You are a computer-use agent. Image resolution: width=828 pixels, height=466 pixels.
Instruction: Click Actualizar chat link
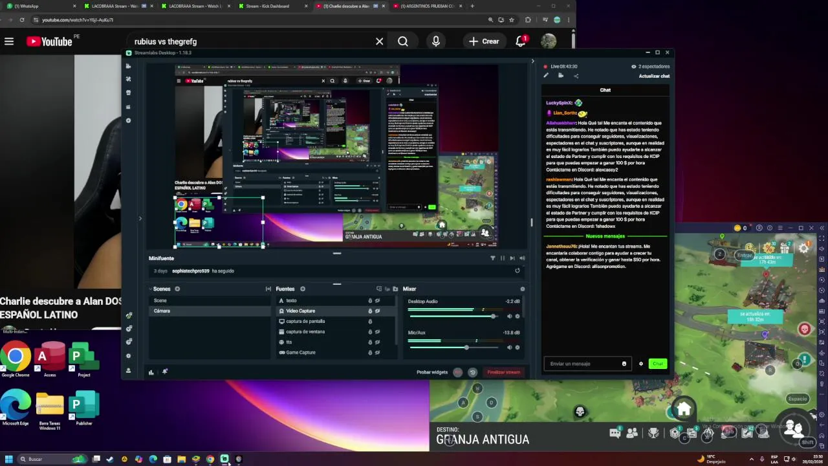654,76
